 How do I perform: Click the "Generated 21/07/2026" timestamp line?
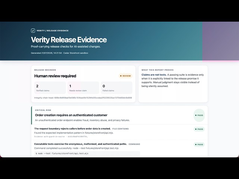(x=59, y=53)
